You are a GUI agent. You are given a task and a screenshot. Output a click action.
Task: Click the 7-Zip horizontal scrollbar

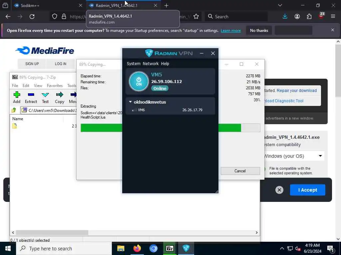[52, 232]
